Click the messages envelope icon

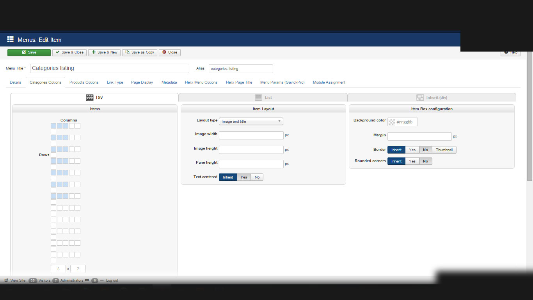(x=87, y=280)
